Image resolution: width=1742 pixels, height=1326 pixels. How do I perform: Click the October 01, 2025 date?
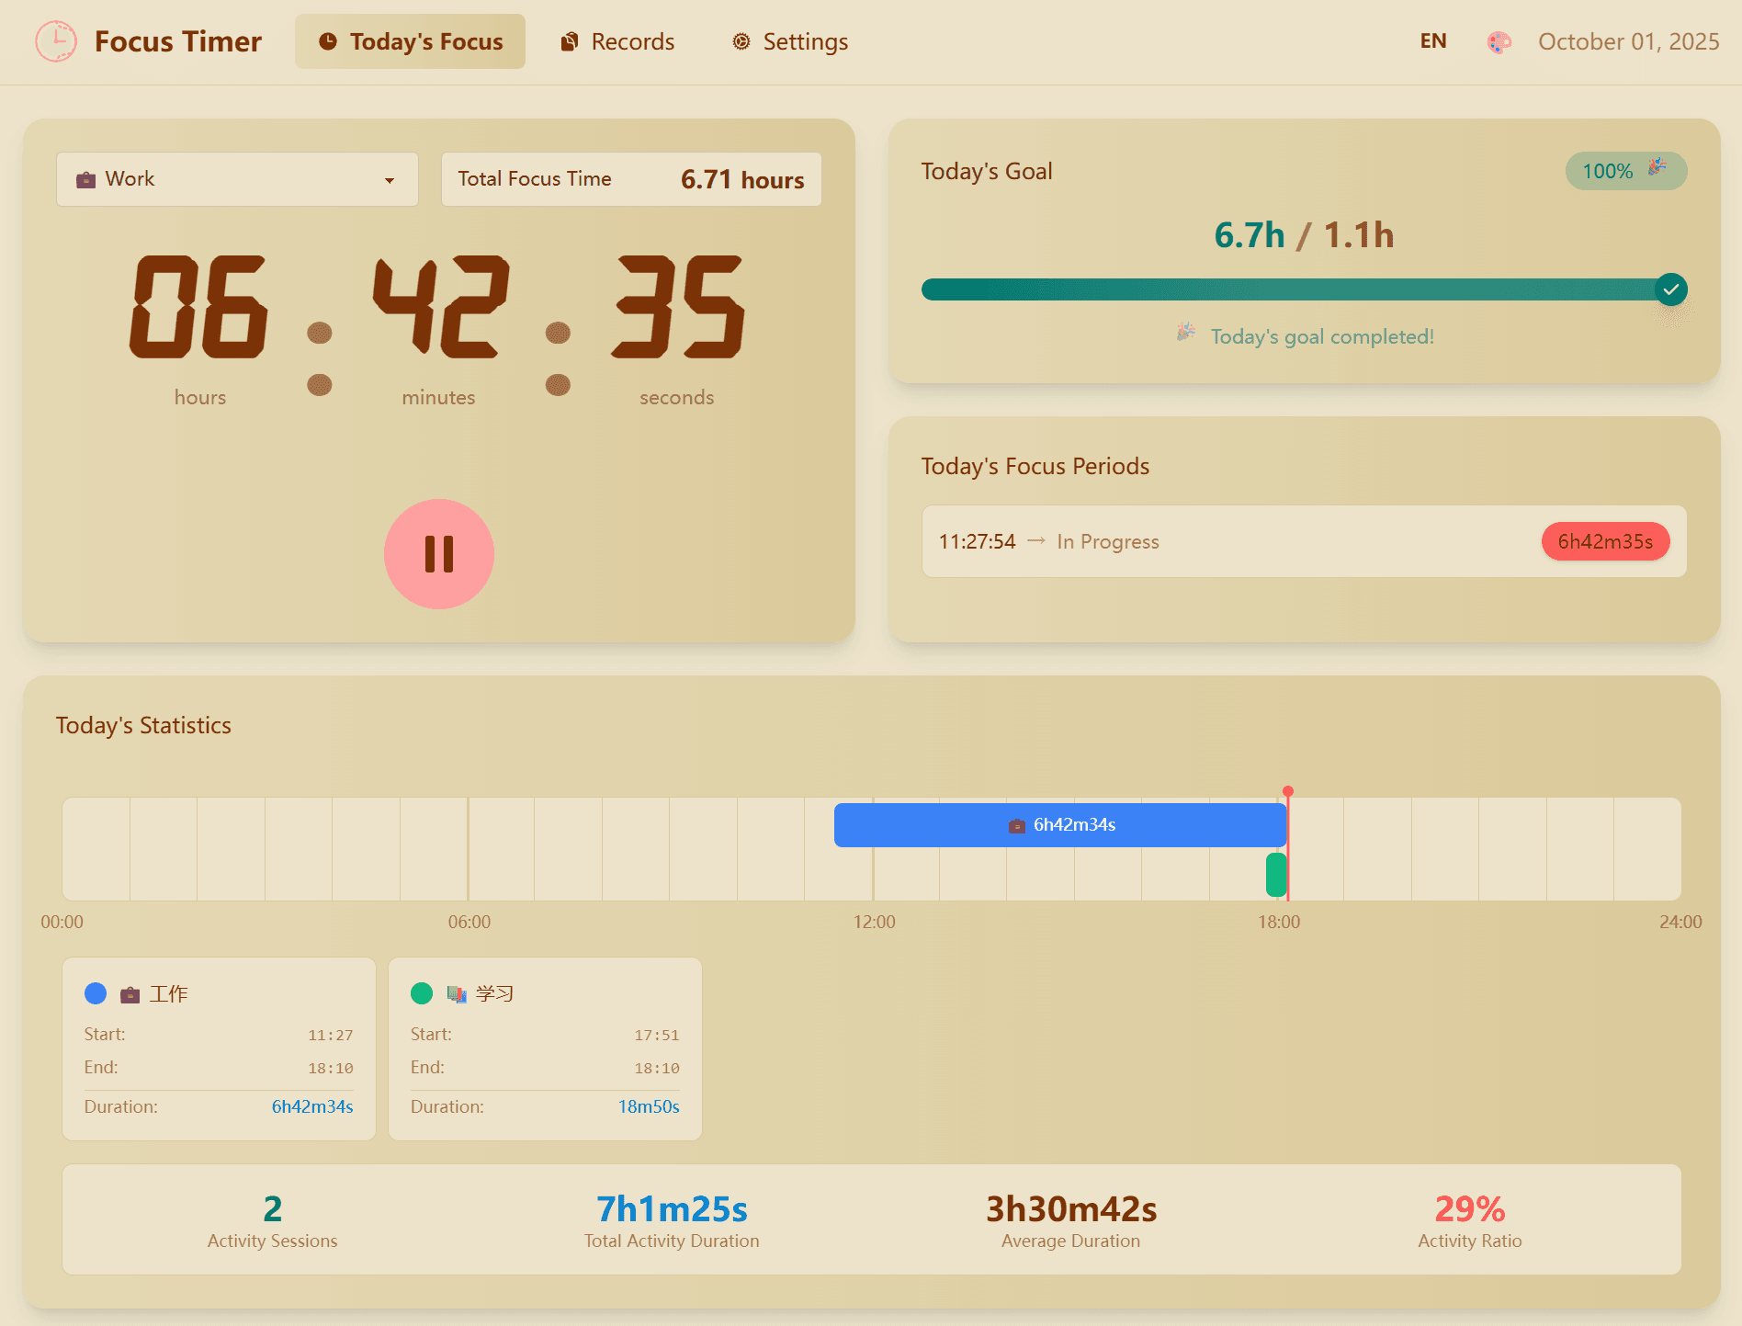click(x=1628, y=41)
